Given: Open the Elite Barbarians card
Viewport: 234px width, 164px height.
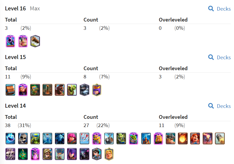Looking at the screenshot, I should 170,138.
